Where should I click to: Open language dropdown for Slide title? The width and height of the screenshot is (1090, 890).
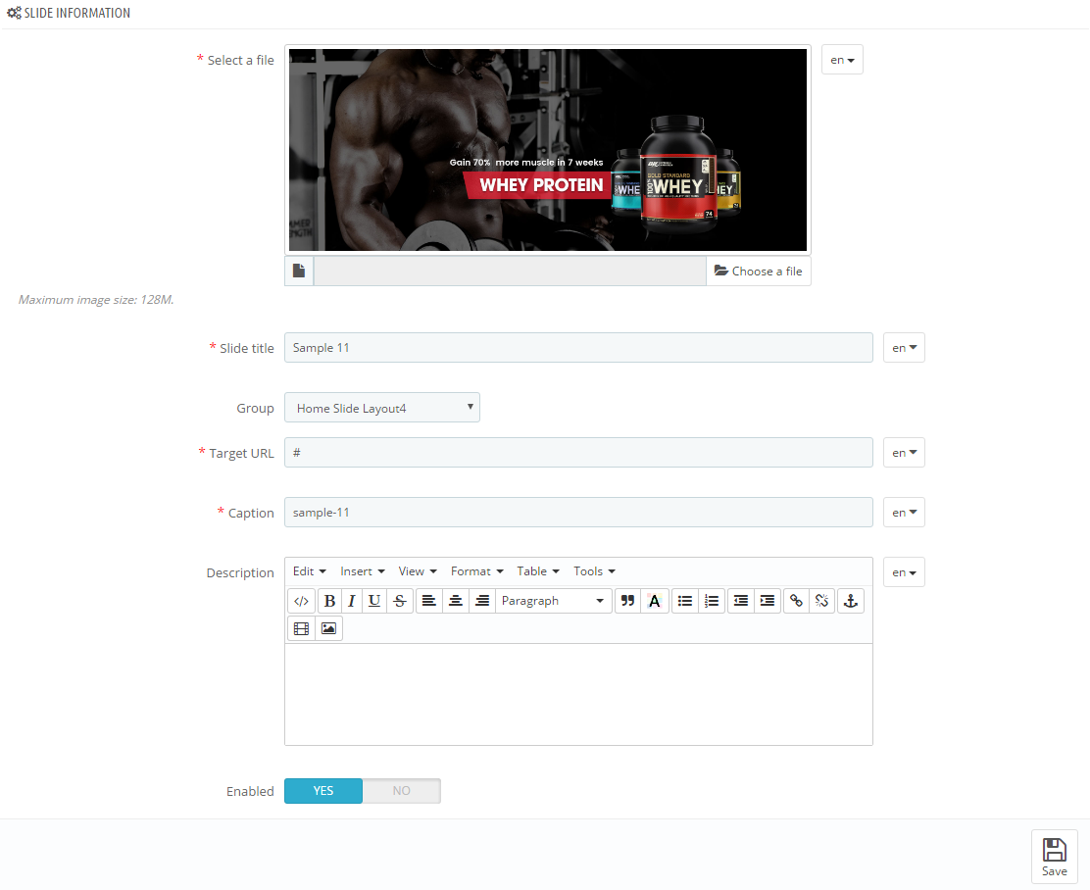(904, 348)
